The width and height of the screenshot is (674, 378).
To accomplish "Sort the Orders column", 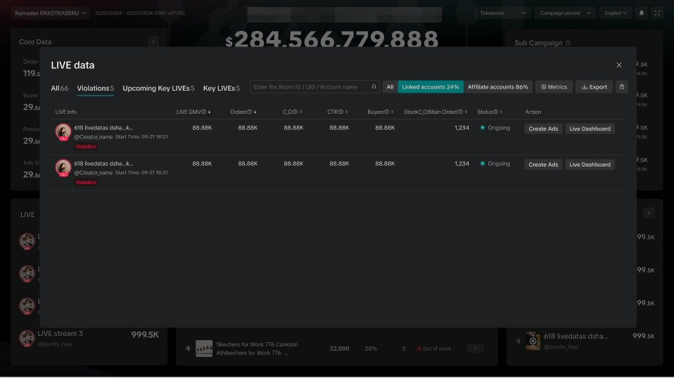I will pyautogui.click(x=255, y=112).
